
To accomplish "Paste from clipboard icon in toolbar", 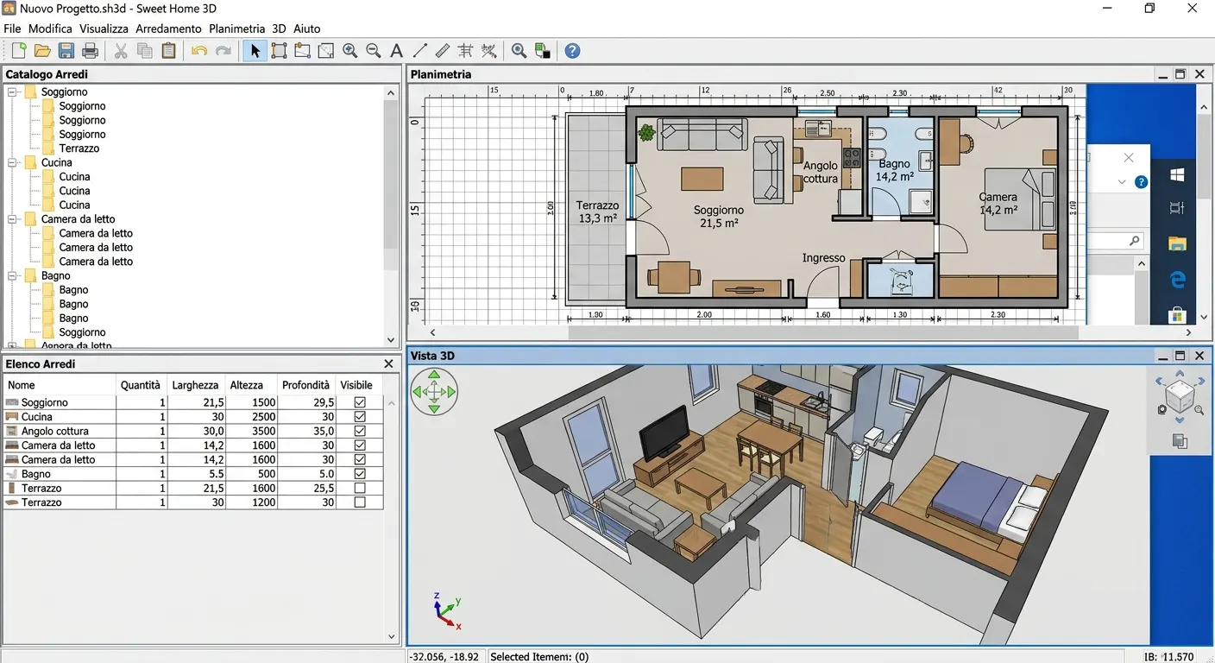I will (x=169, y=51).
